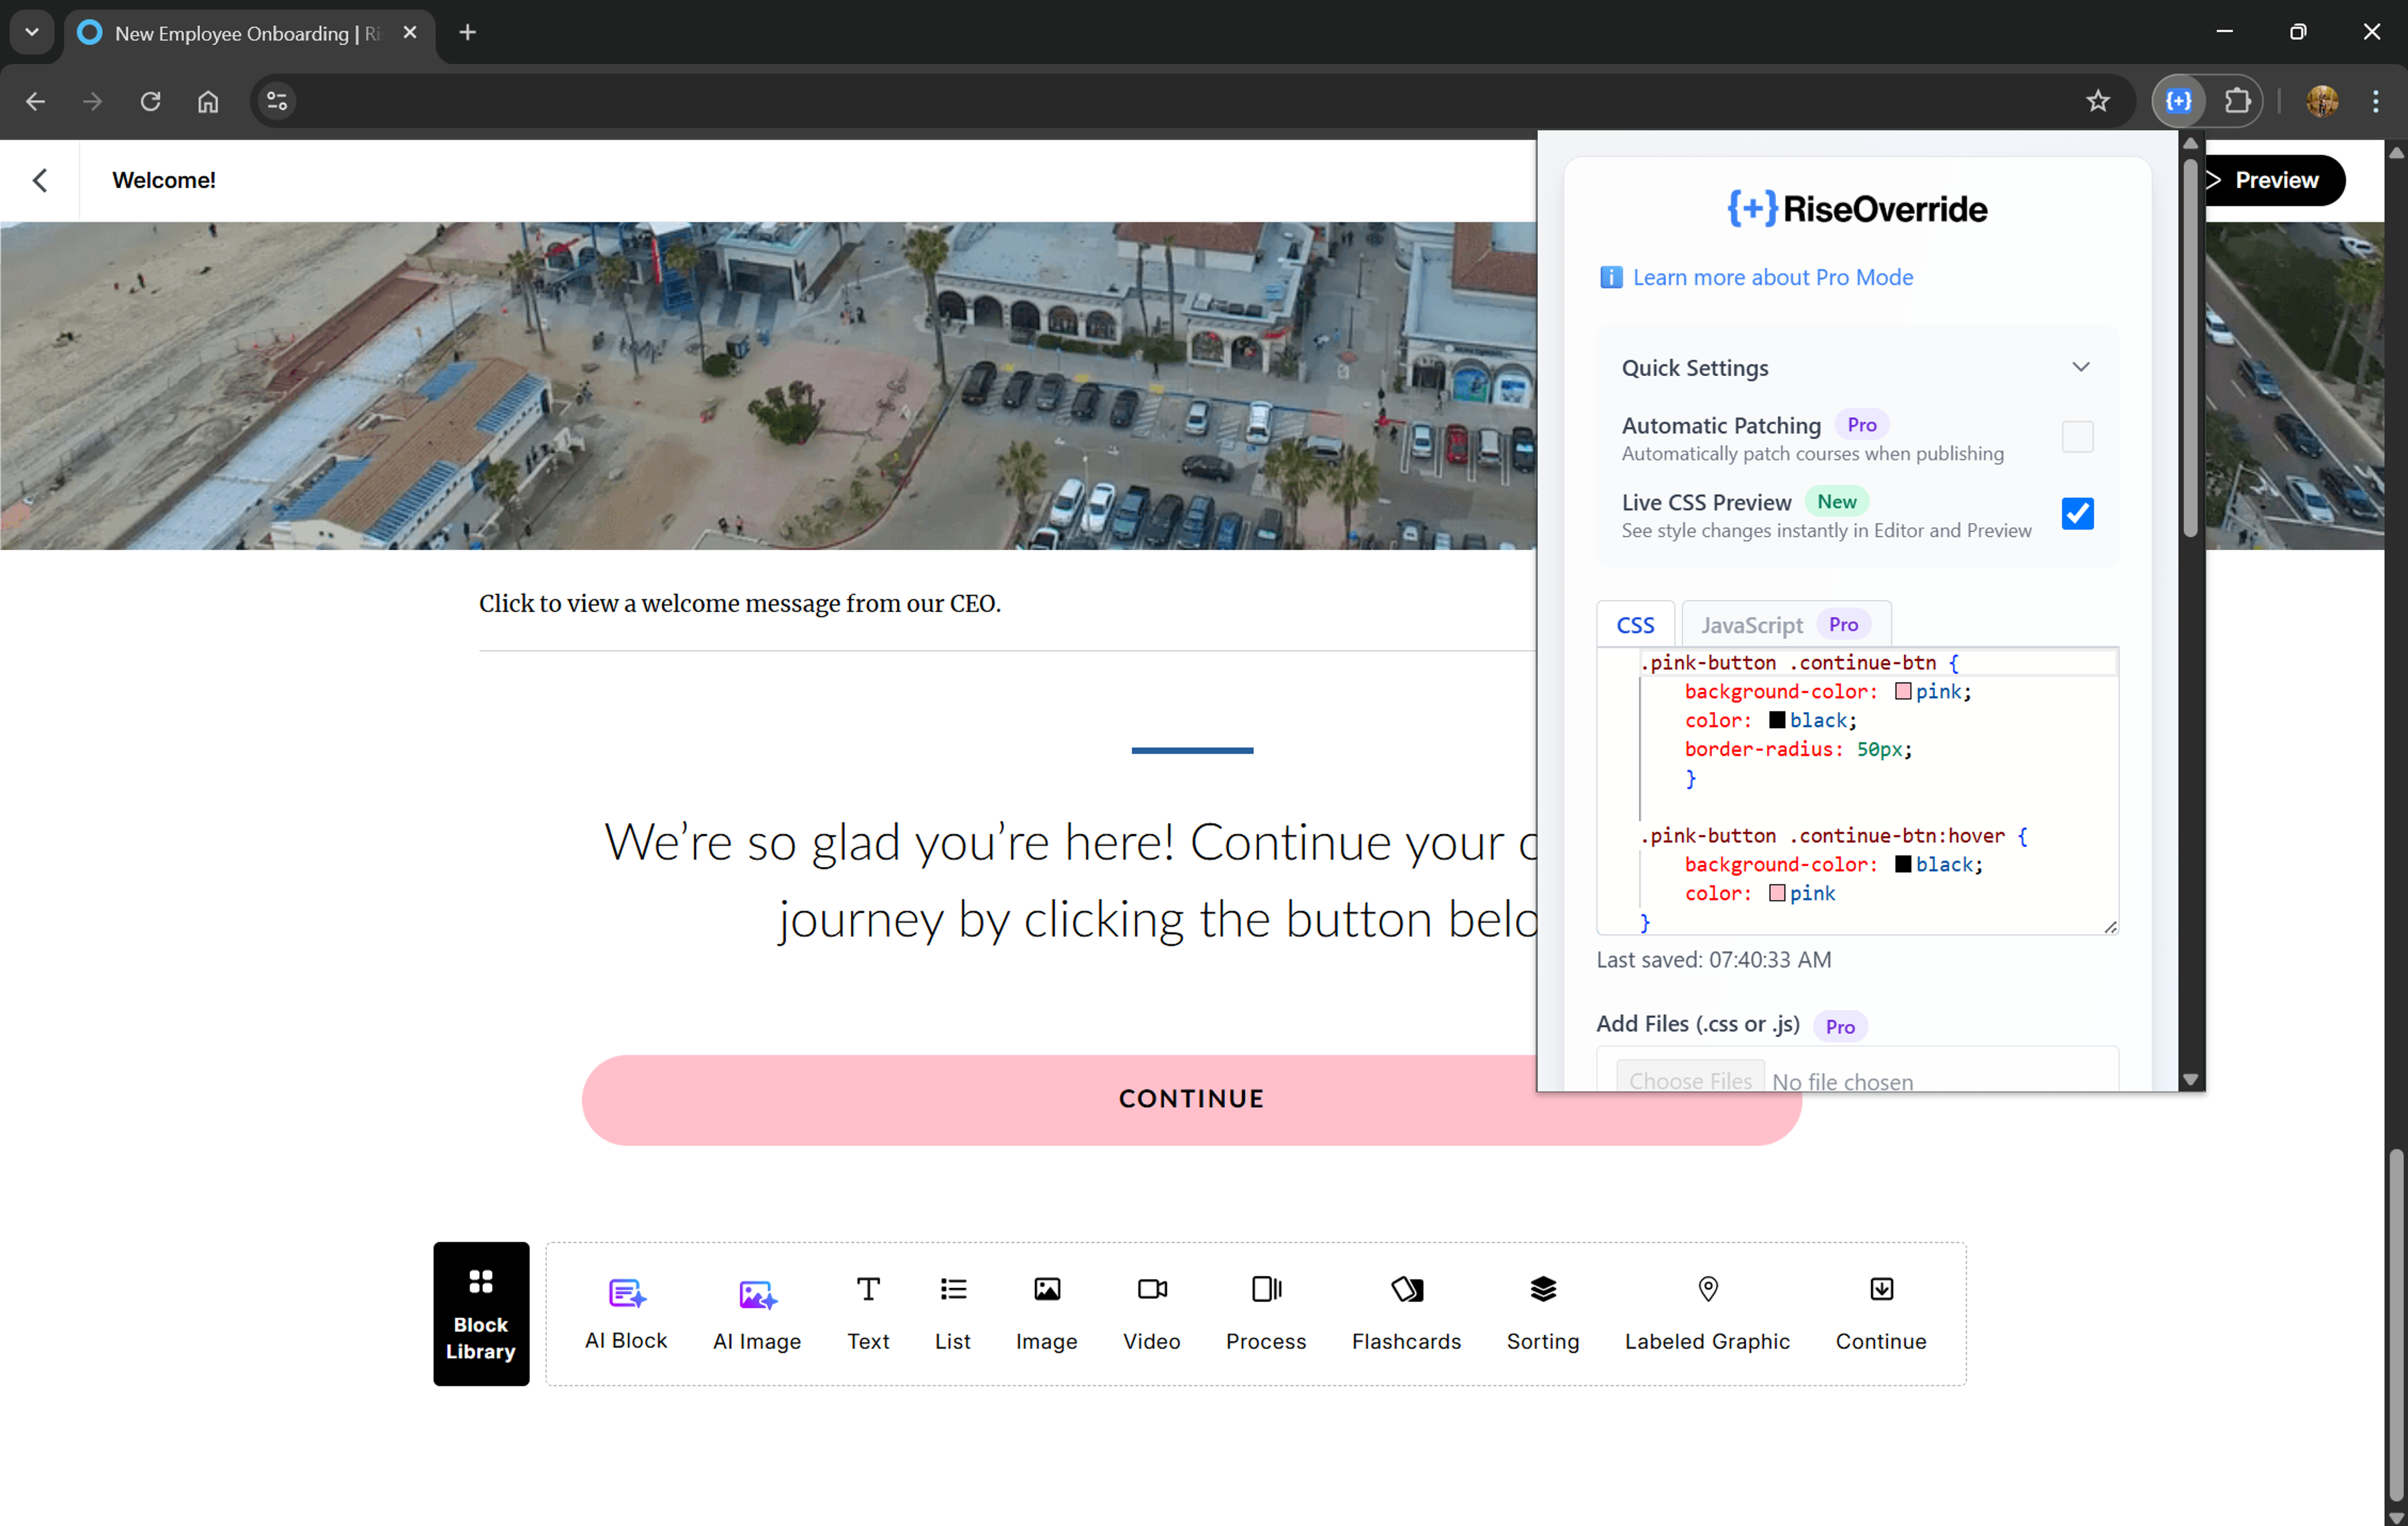Collapse the Quick Settings section
This screenshot has width=2408, height=1526.
(x=2081, y=366)
